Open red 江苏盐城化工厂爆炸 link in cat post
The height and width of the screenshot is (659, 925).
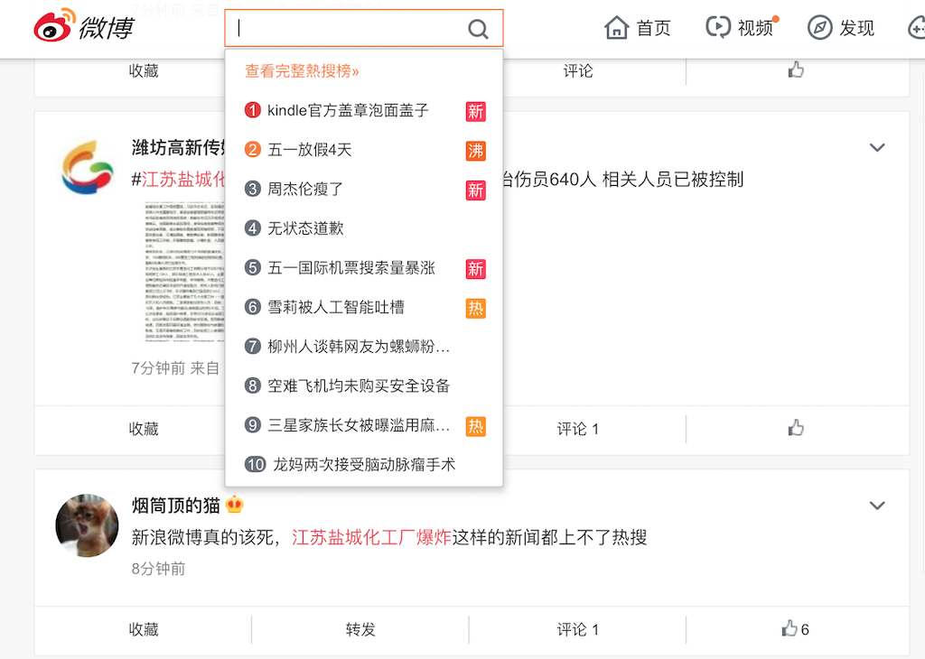coord(371,537)
